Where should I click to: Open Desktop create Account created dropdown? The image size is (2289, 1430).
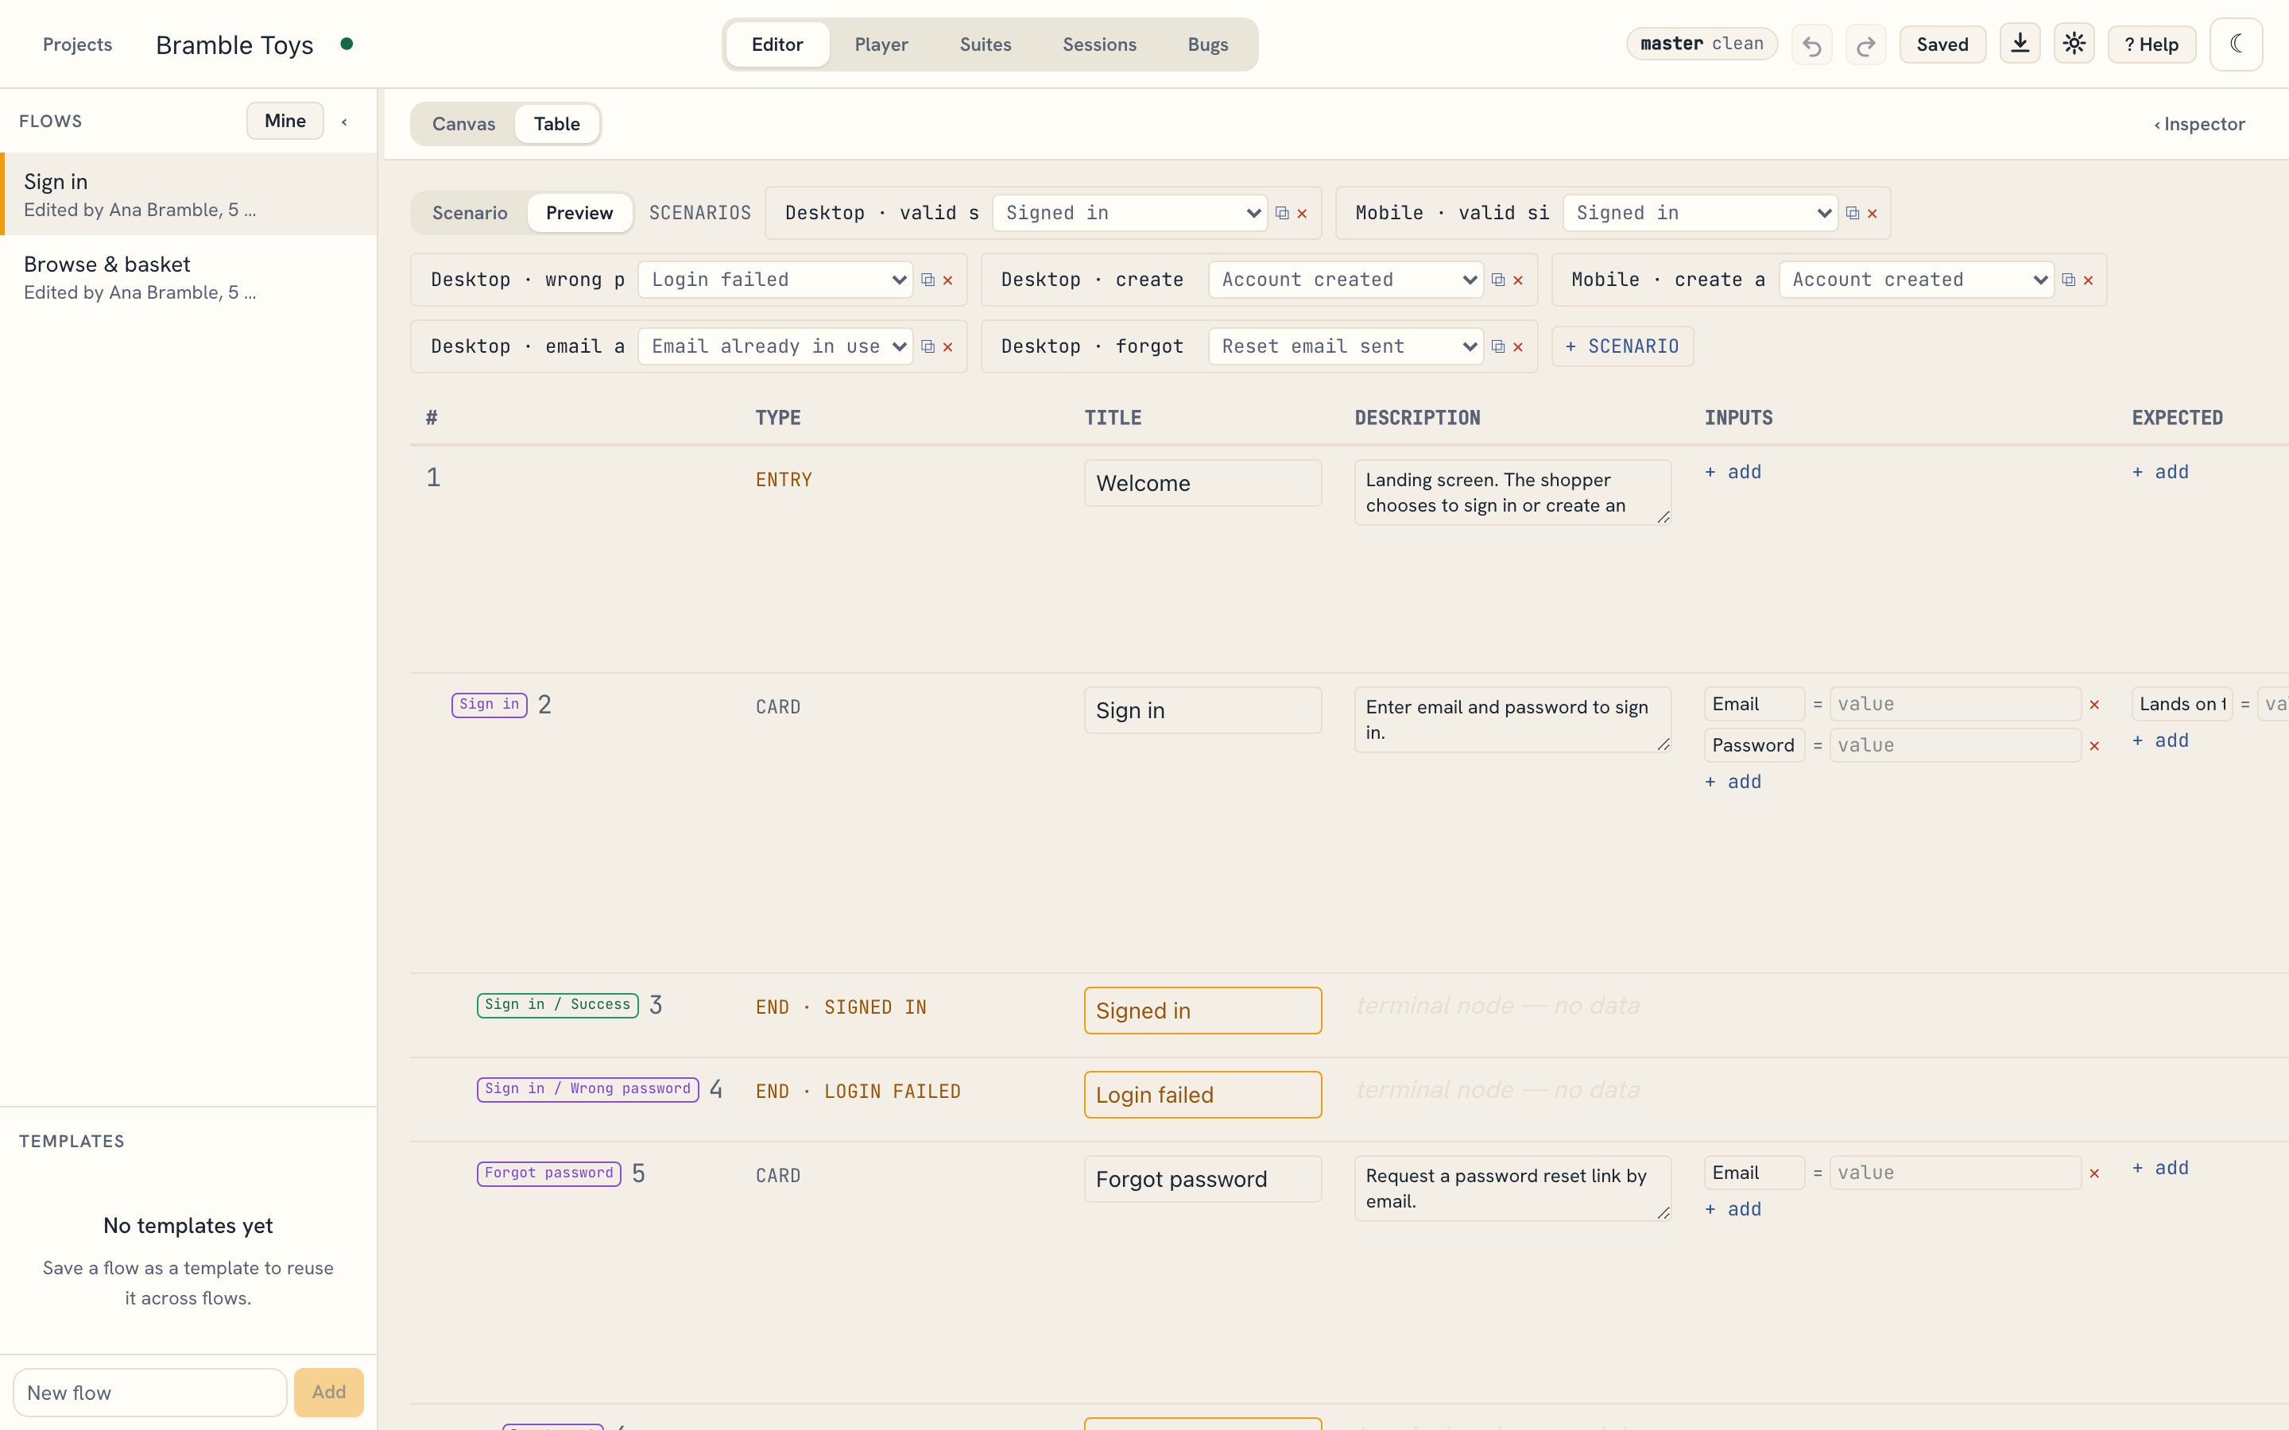[x=1346, y=280]
